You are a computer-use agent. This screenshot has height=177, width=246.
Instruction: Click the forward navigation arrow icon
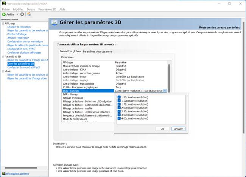(x=22, y=14)
